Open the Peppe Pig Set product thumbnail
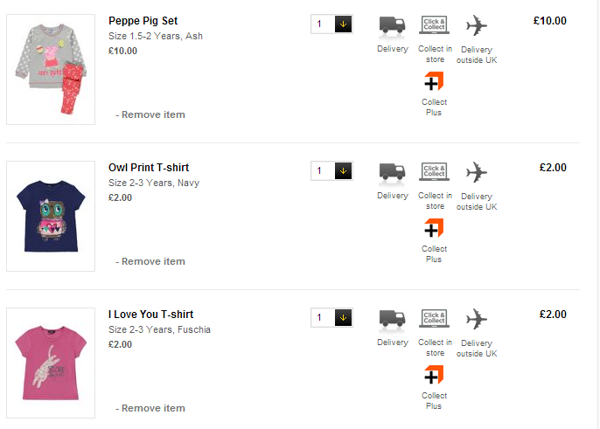 [x=51, y=69]
